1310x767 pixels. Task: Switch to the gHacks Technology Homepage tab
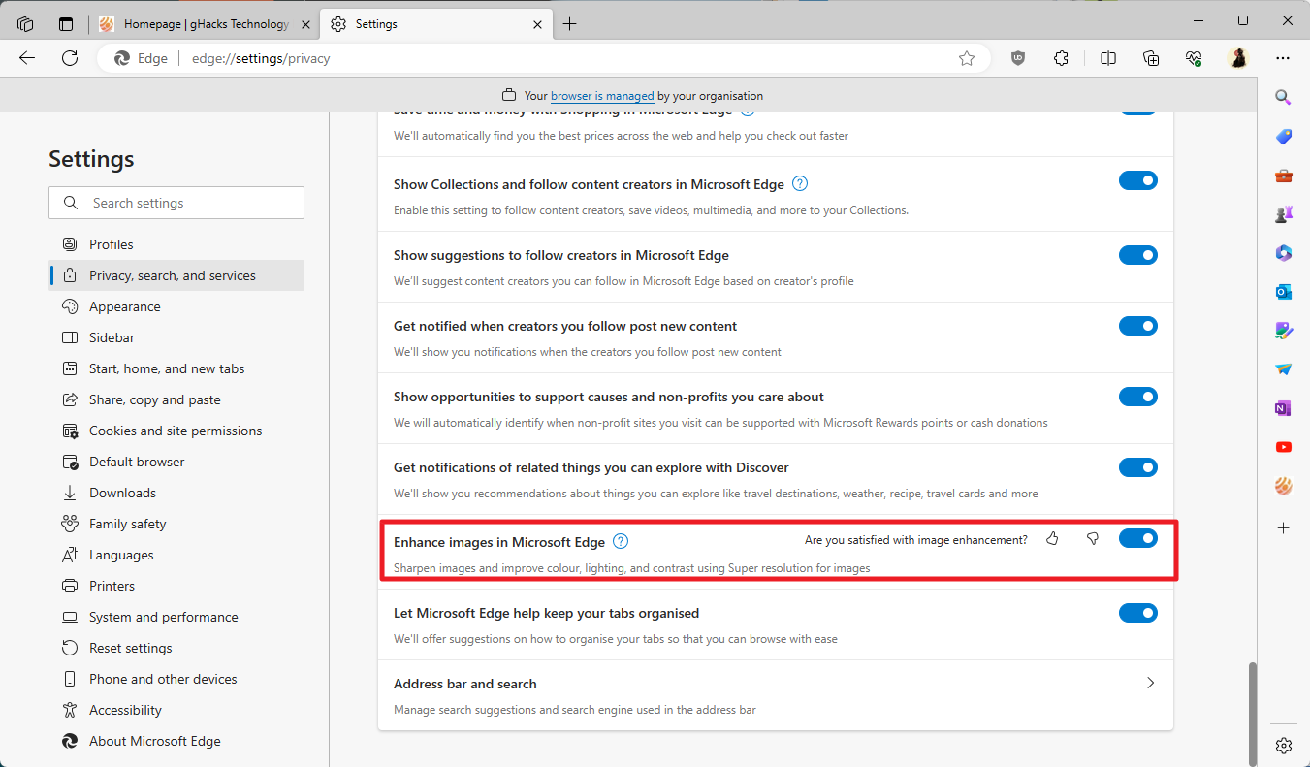pyautogui.click(x=205, y=24)
